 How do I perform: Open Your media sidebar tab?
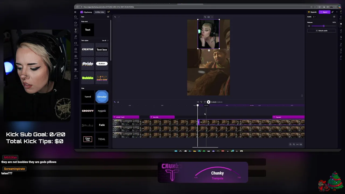[76, 17]
